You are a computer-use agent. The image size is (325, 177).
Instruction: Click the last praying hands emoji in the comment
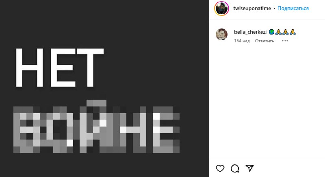coord(292,32)
